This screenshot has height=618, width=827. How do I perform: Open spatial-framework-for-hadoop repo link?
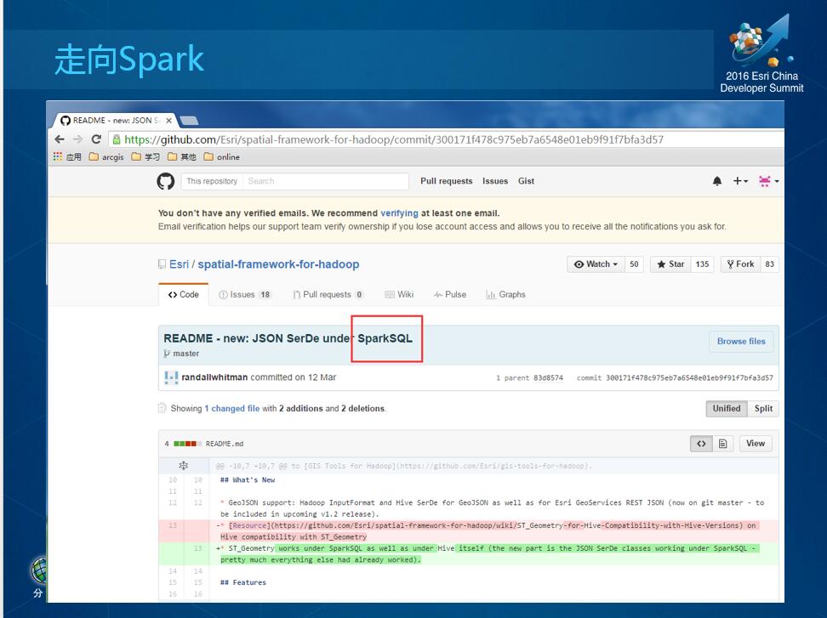coord(278,264)
